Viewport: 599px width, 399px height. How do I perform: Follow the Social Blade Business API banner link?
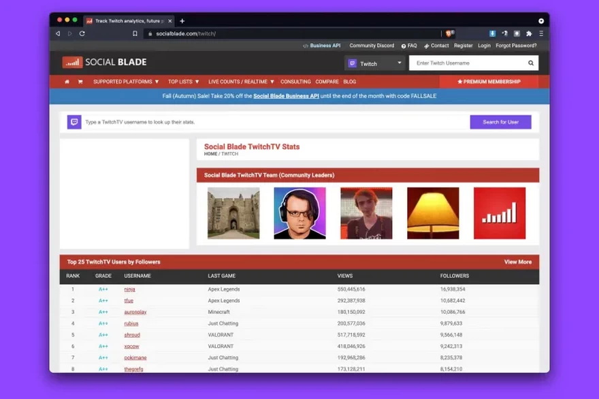pyautogui.click(x=286, y=96)
